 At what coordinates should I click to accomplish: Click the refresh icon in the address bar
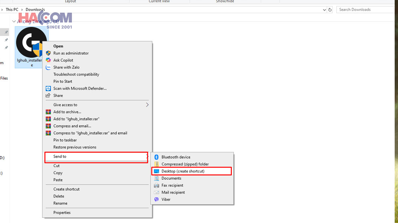330,10
